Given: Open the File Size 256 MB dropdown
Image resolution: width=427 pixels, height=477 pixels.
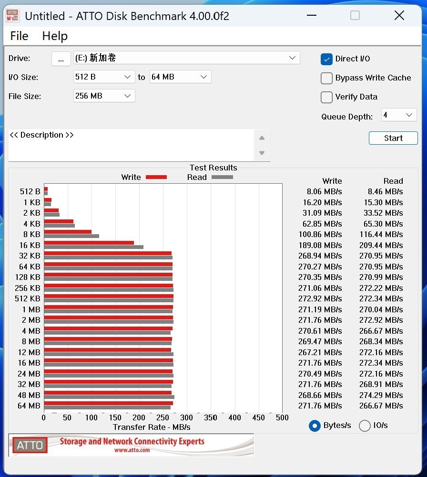Looking at the screenshot, I should (x=104, y=96).
